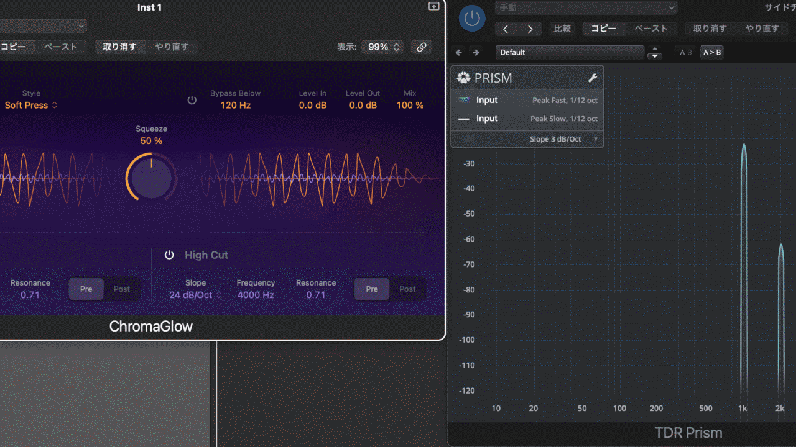Go to previous preset with left chevron
796x447 pixels.
point(506,29)
